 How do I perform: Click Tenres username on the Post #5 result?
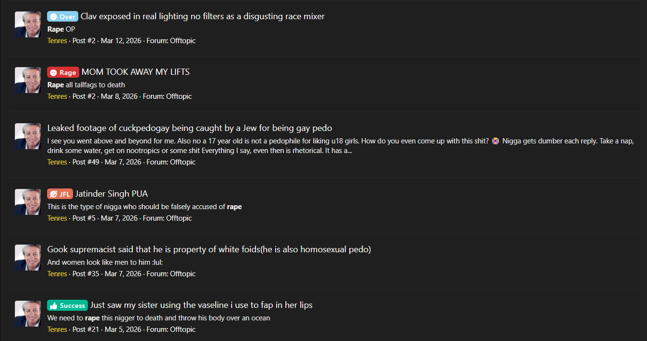(x=57, y=218)
